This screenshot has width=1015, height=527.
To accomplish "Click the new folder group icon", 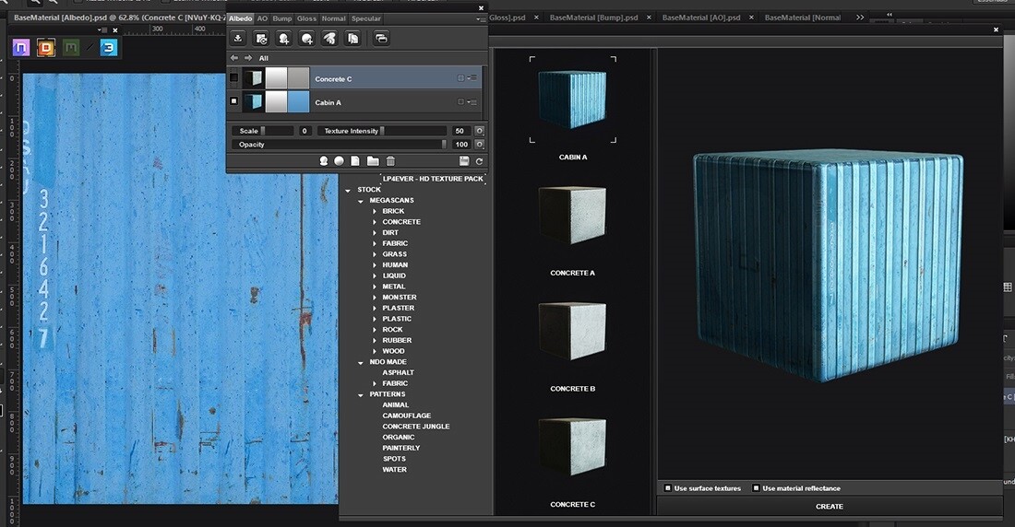I will pos(373,161).
